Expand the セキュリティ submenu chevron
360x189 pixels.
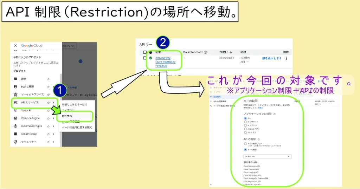(53, 142)
